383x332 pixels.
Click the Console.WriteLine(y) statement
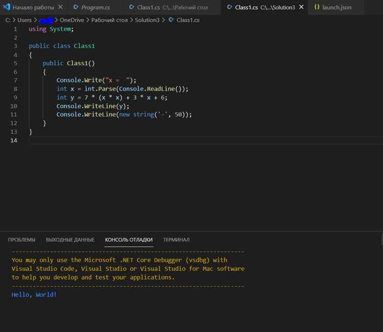pyautogui.click(x=93, y=106)
